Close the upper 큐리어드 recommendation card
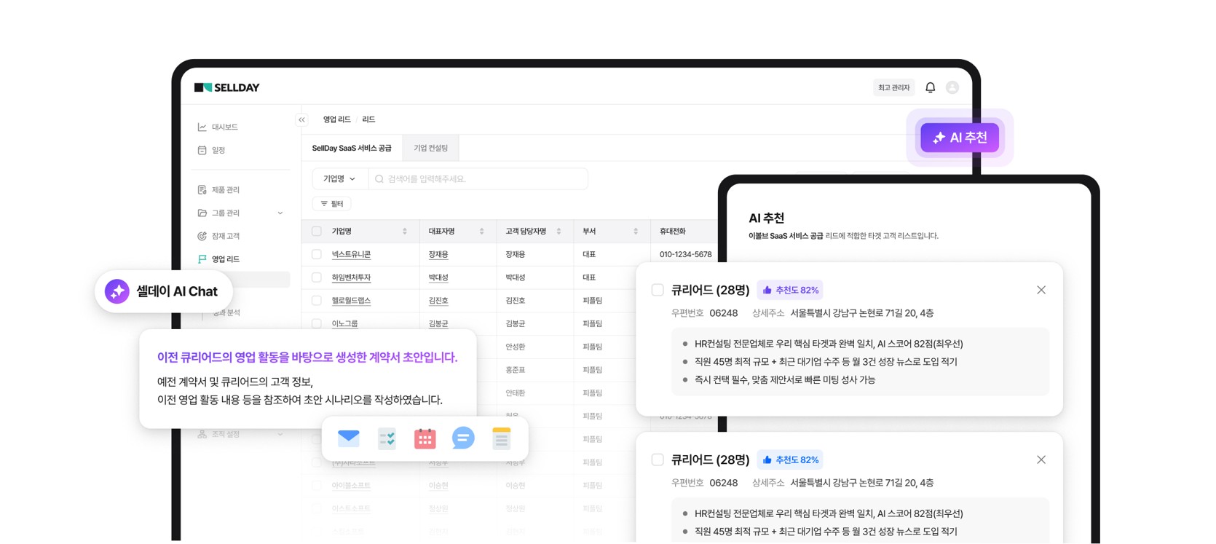The height and width of the screenshot is (544, 1216). click(1041, 290)
